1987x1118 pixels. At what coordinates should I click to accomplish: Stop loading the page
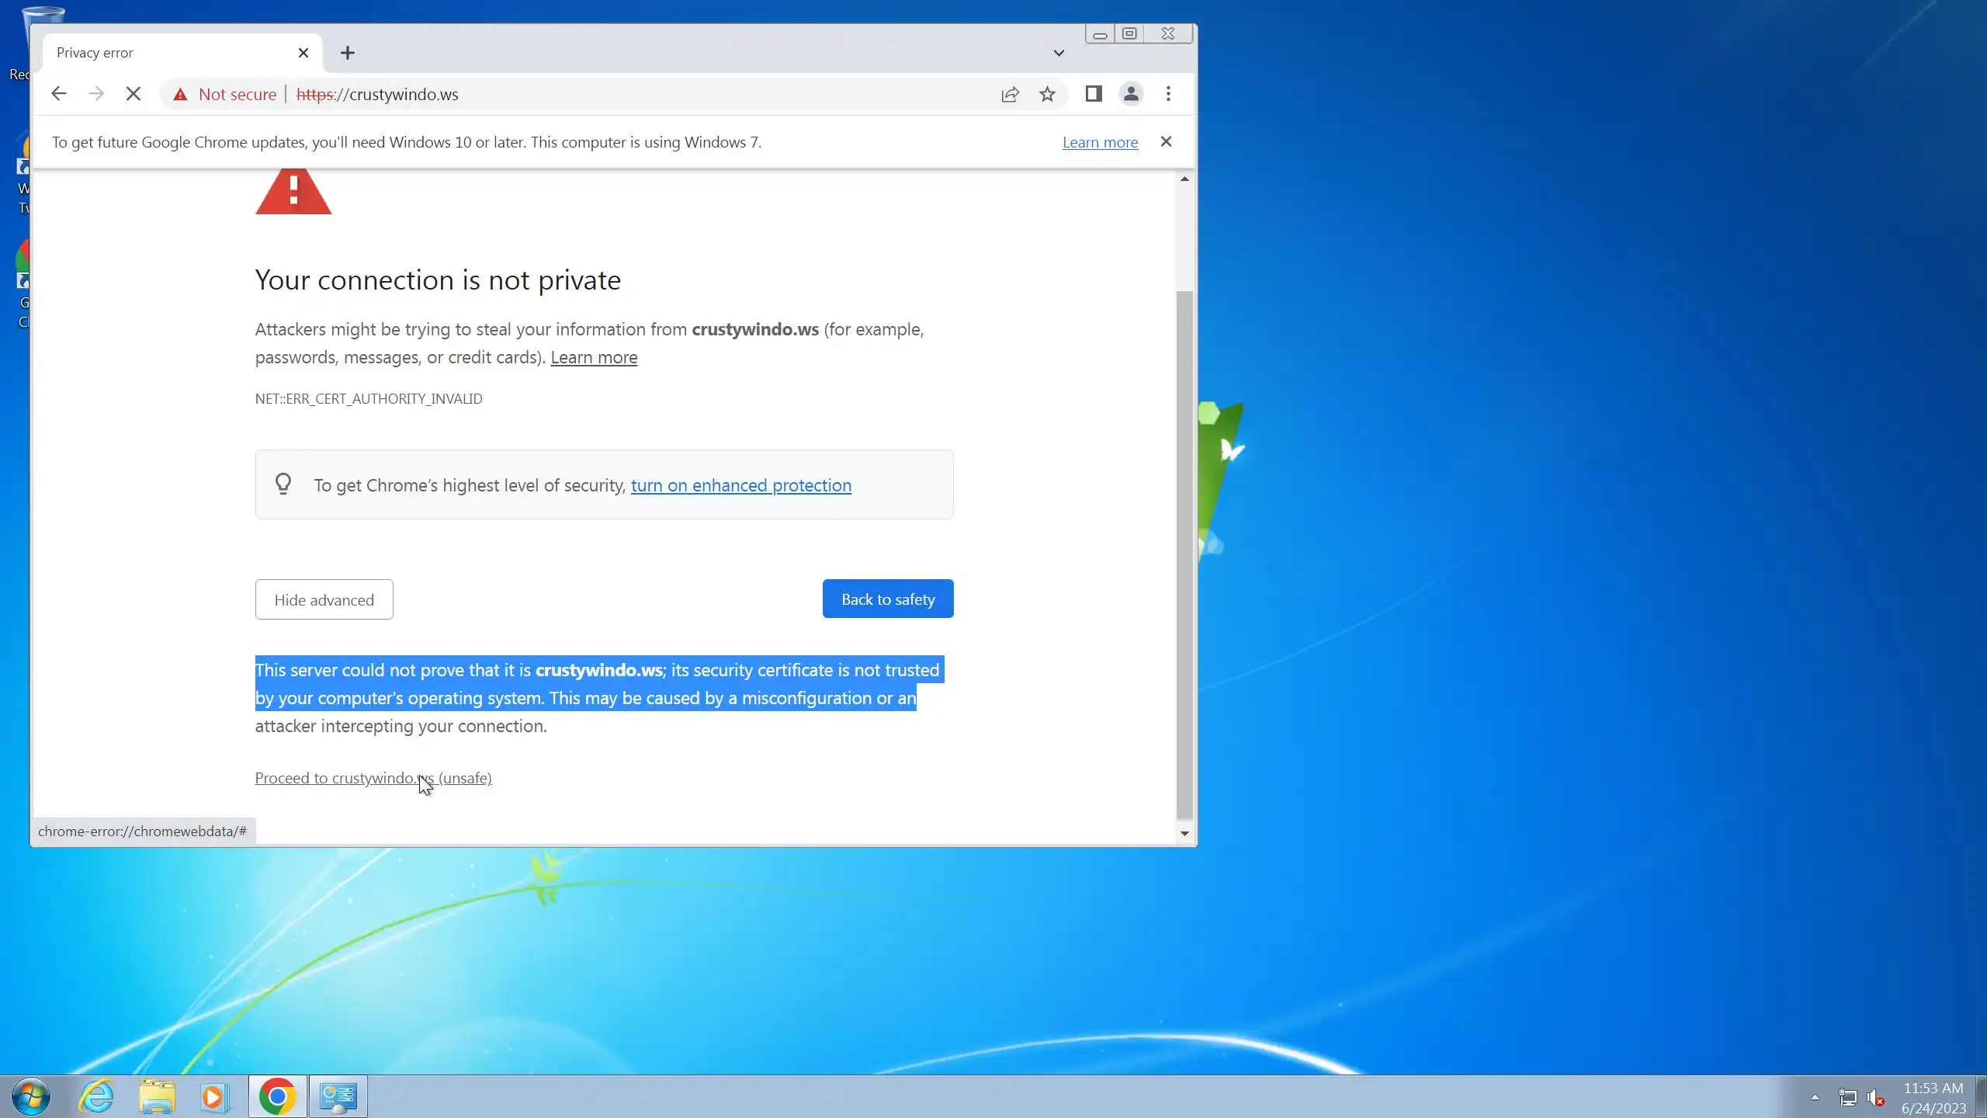(134, 94)
